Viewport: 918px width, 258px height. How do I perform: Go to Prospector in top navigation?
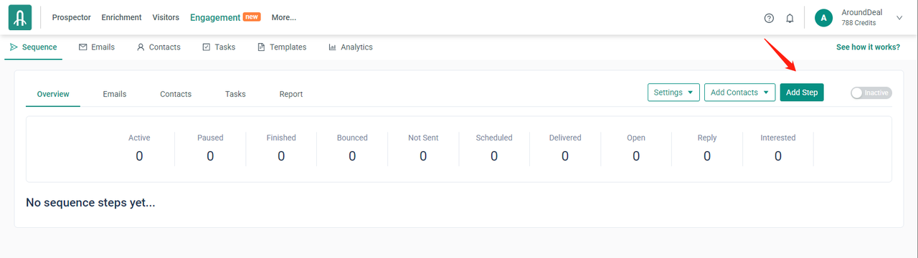(72, 17)
